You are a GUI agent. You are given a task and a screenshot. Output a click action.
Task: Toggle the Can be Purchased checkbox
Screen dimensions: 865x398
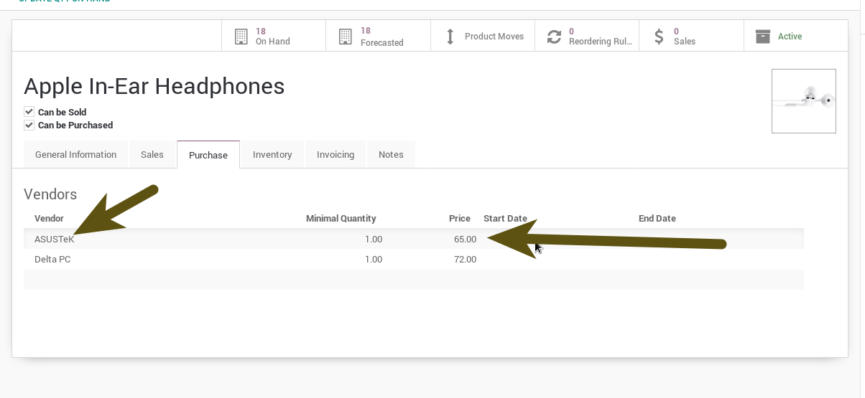29,125
